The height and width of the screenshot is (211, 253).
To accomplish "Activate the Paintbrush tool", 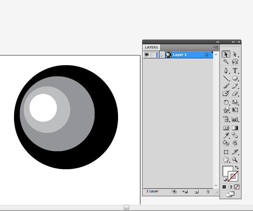I will pyautogui.click(x=226, y=86).
